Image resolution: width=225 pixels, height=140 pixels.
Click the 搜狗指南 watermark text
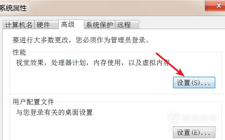click(x=200, y=118)
